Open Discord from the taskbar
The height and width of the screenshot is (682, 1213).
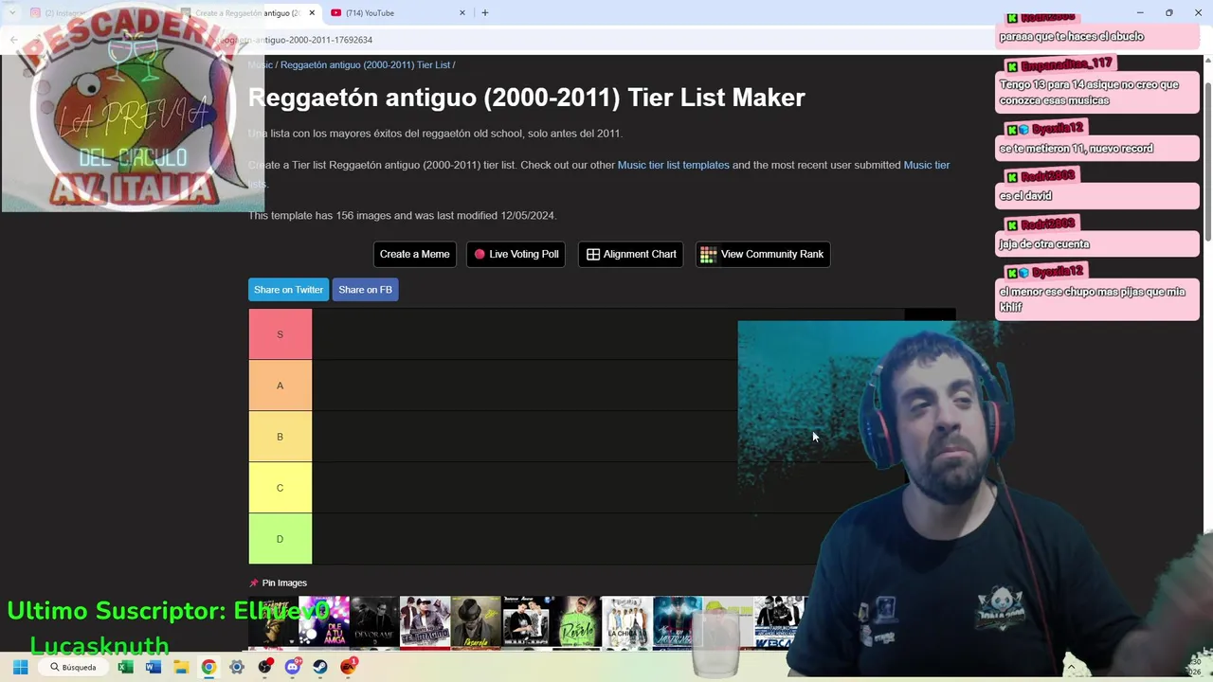point(293,667)
